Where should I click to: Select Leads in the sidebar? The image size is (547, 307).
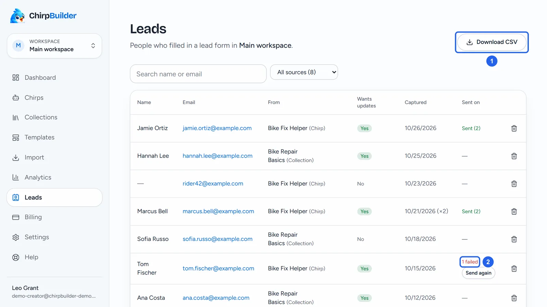pyautogui.click(x=54, y=198)
